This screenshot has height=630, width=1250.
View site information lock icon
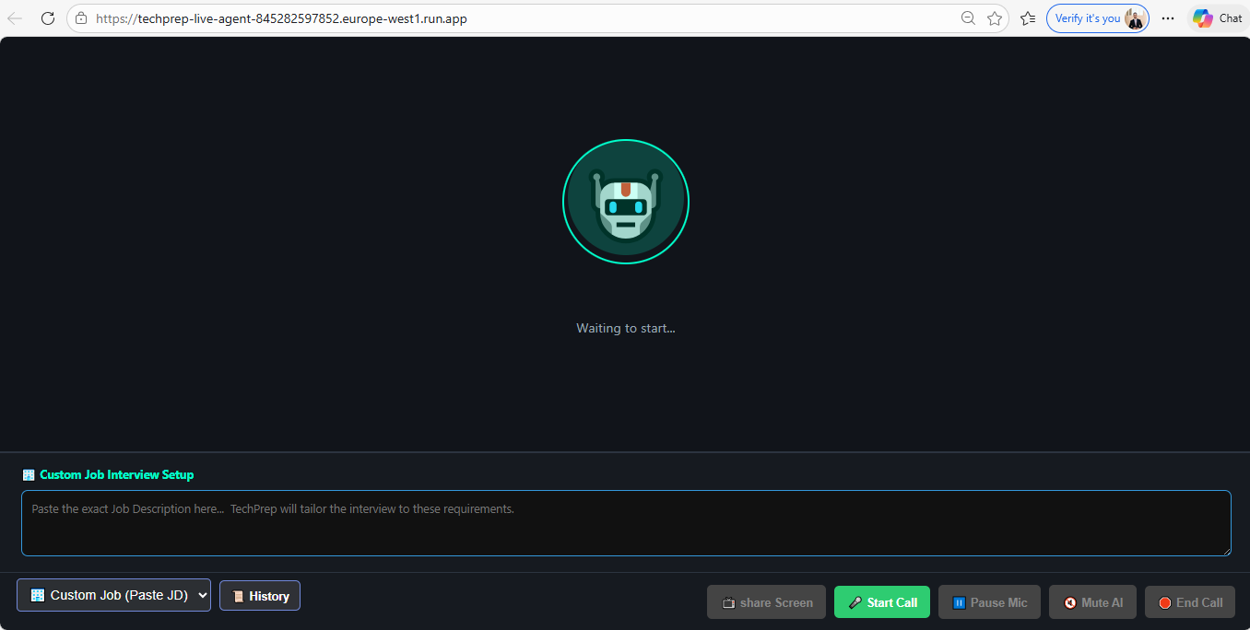(x=81, y=18)
